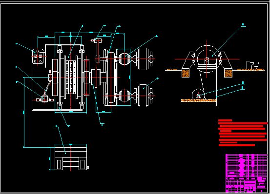Select the lower motor on the right
The width and height of the screenshot is (270, 194).
143,96
